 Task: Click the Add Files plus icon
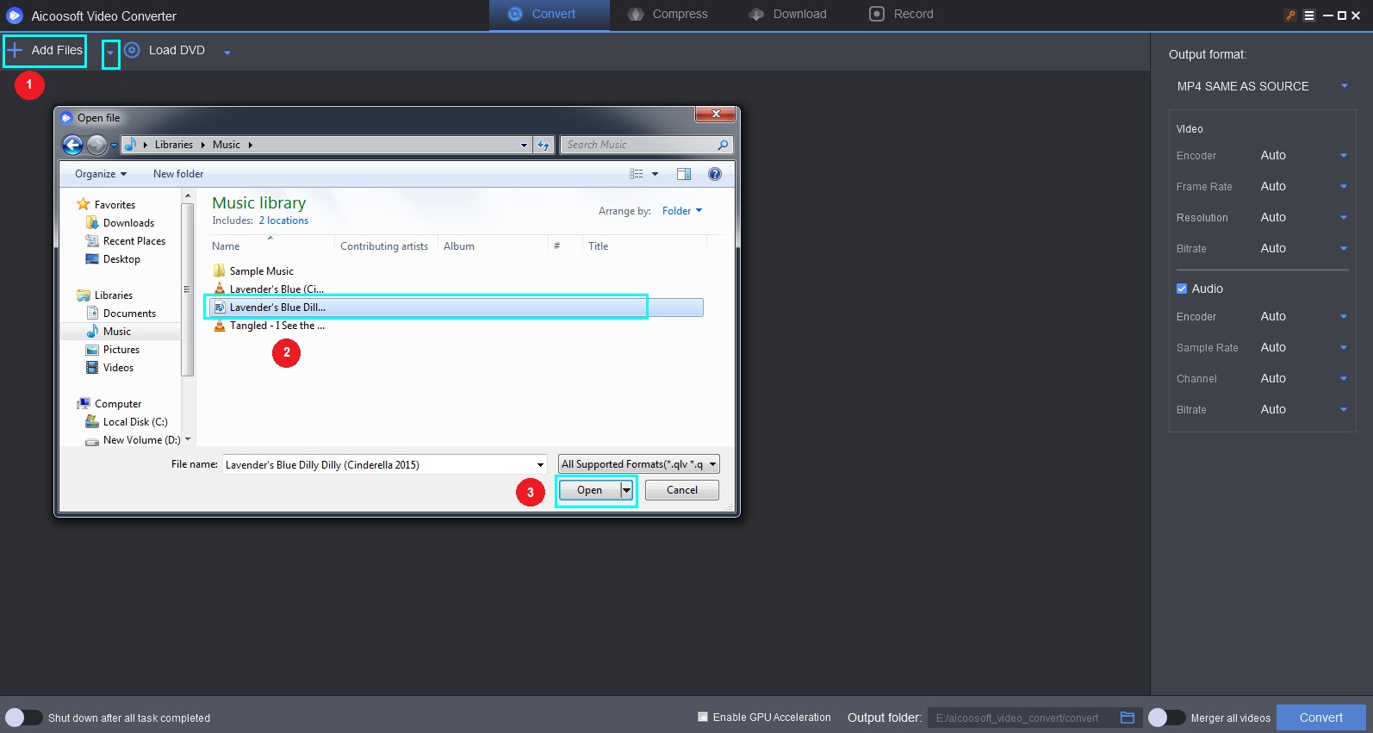[15, 51]
